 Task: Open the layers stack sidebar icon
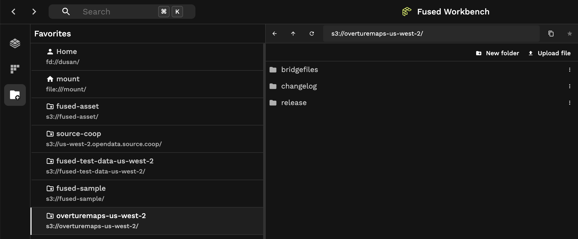(15, 43)
